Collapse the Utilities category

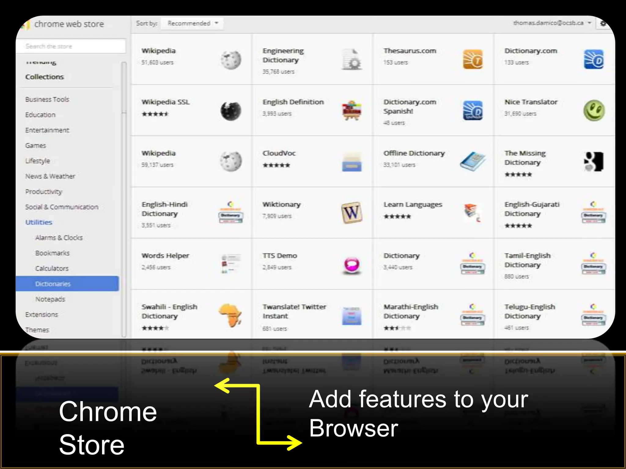click(x=39, y=222)
